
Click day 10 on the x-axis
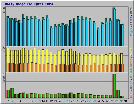(x=43, y=101)
